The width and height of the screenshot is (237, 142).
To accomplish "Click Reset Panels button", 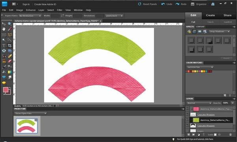I will (x=147, y=4).
